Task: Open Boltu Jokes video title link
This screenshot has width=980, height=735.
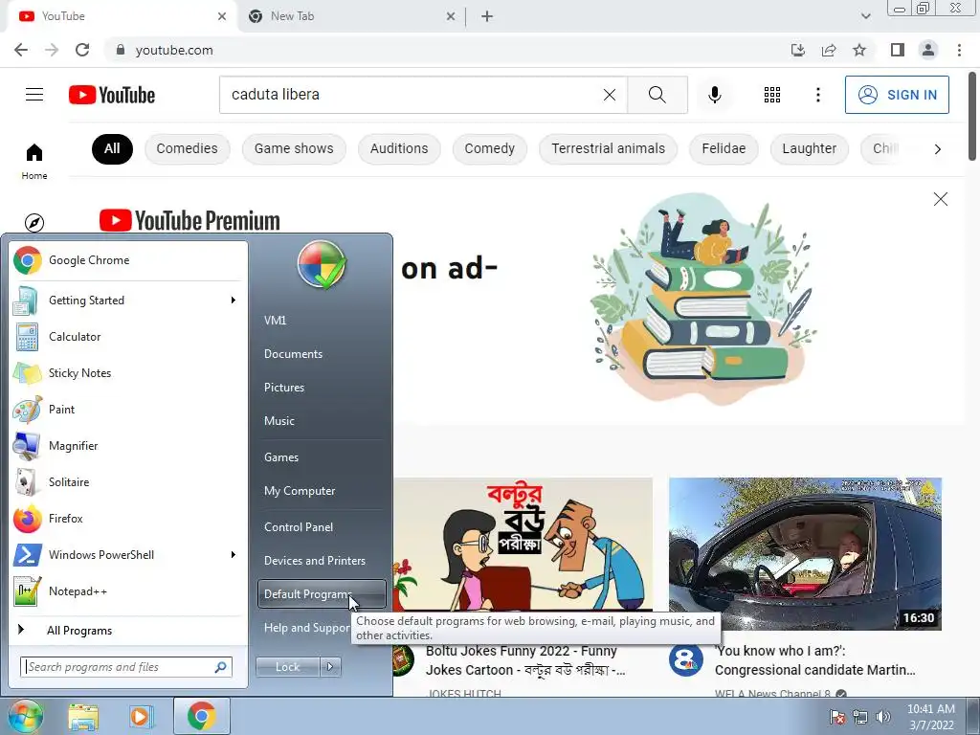Action: click(525, 660)
